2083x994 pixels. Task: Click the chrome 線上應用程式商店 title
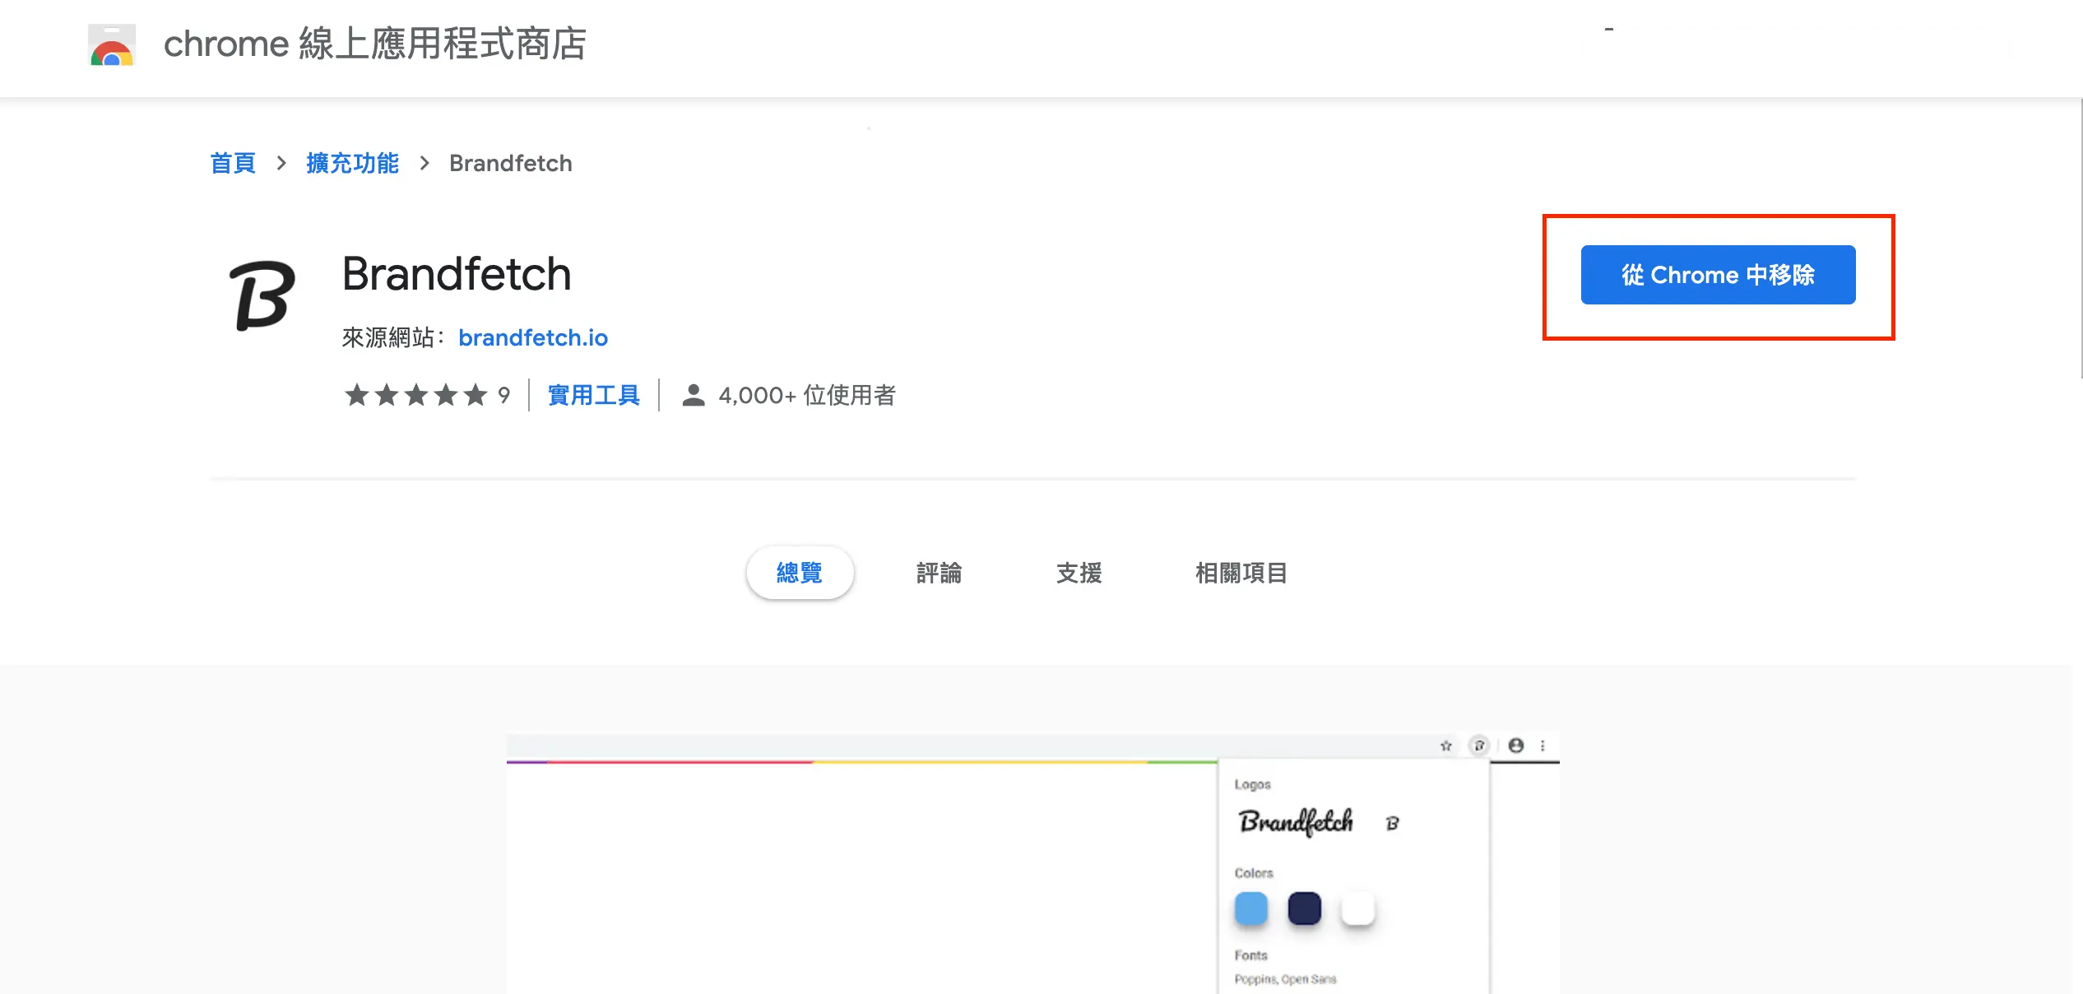[375, 44]
